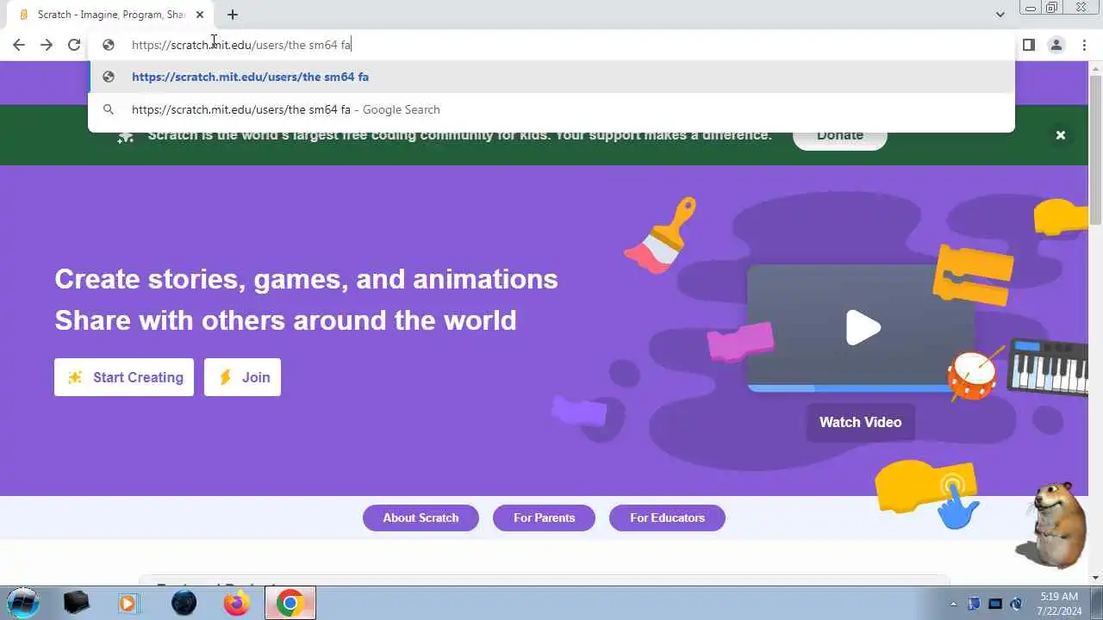Click the site info globe icon in the address bar
Image resolution: width=1103 pixels, height=620 pixels.
(x=109, y=45)
